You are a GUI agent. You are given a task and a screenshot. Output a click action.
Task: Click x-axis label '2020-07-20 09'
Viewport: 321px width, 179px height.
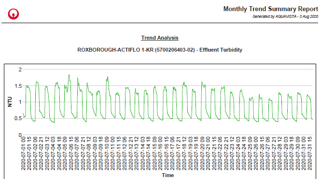tap(202, 153)
